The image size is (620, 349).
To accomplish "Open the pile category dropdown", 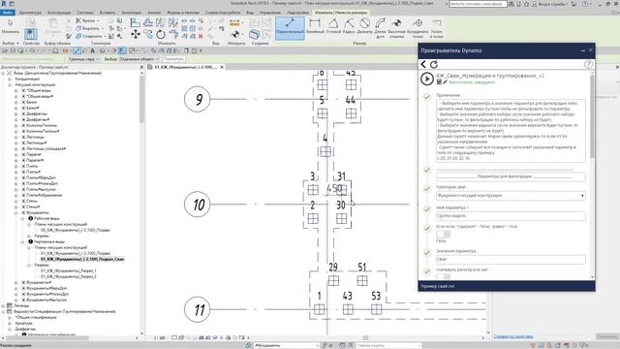I will tap(511, 196).
